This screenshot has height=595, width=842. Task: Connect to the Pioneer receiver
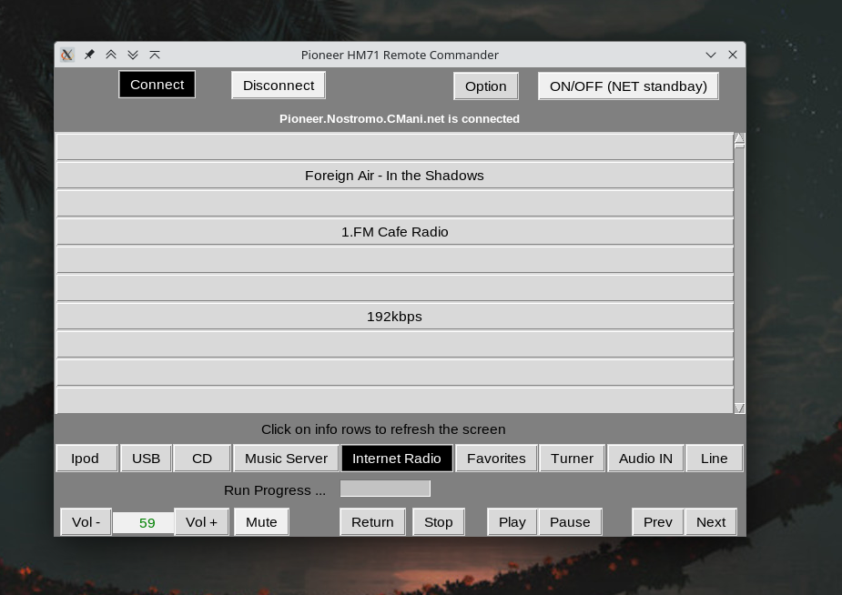point(157,85)
